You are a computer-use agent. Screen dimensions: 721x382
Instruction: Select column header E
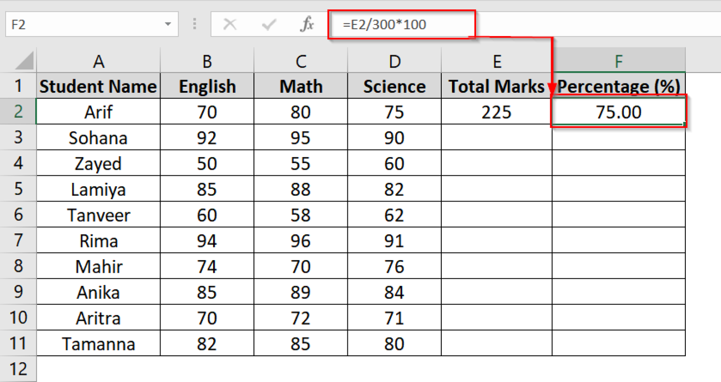pos(497,60)
